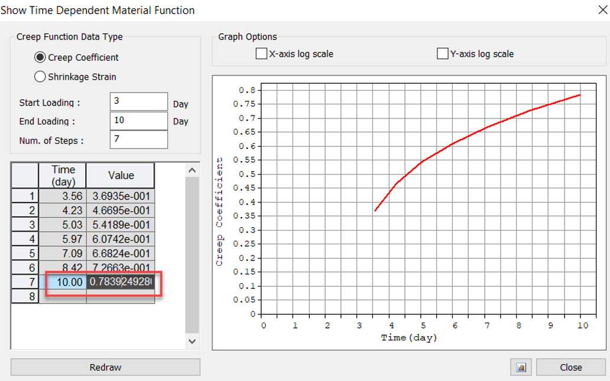This screenshot has width=610, height=381.
Task: Click the Value column header
Action: point(121,176)
